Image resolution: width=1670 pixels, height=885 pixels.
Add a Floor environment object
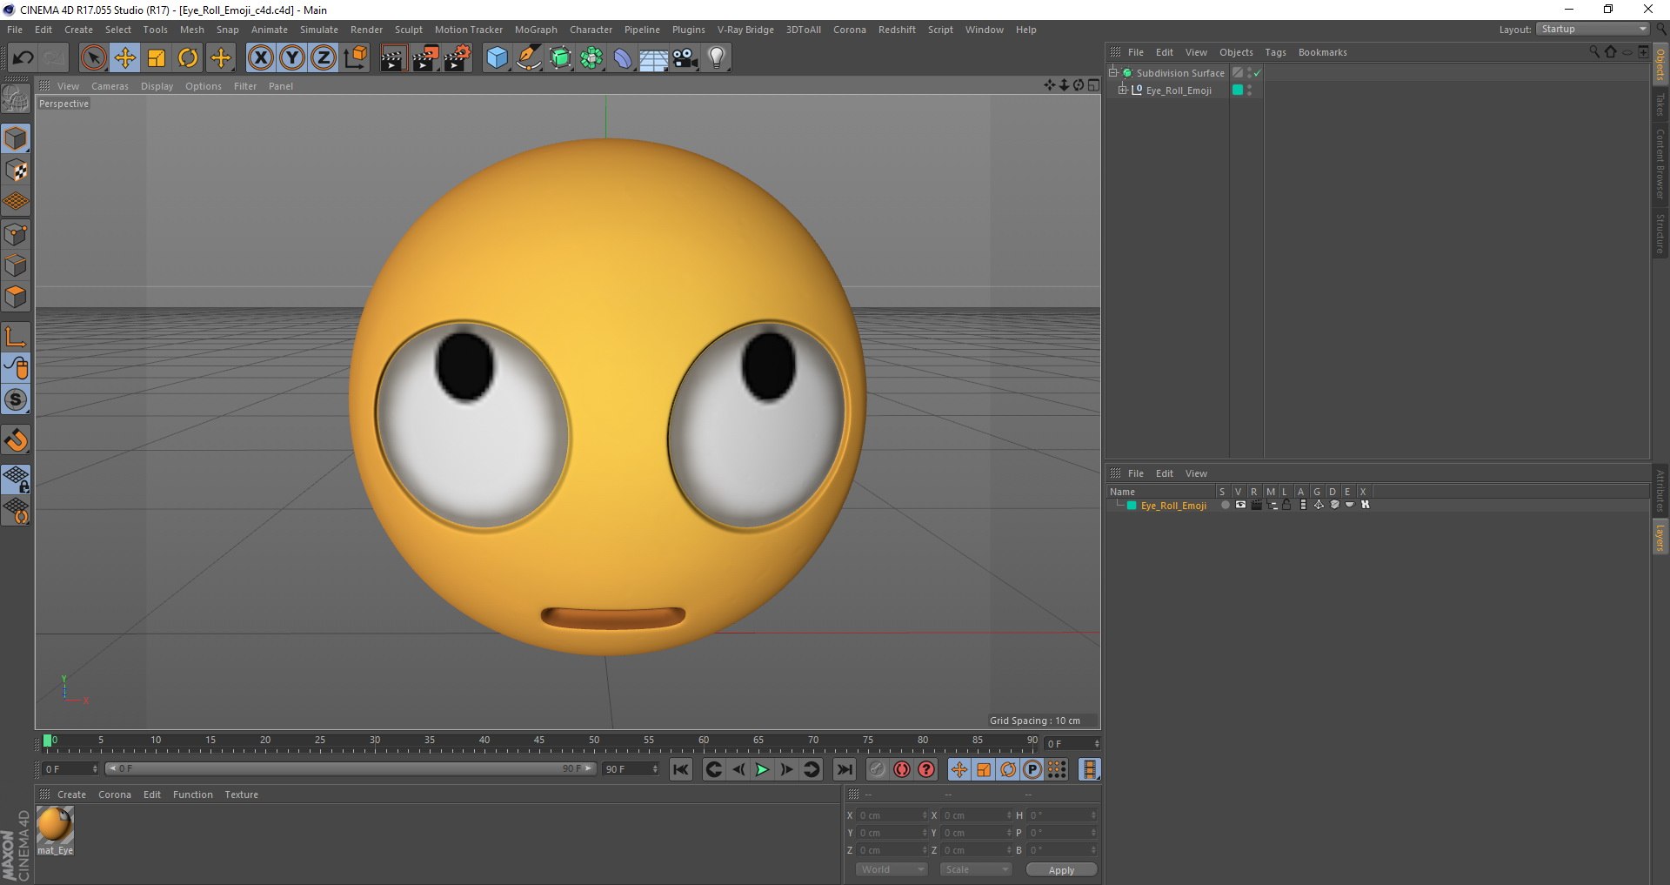coord(654,58)
